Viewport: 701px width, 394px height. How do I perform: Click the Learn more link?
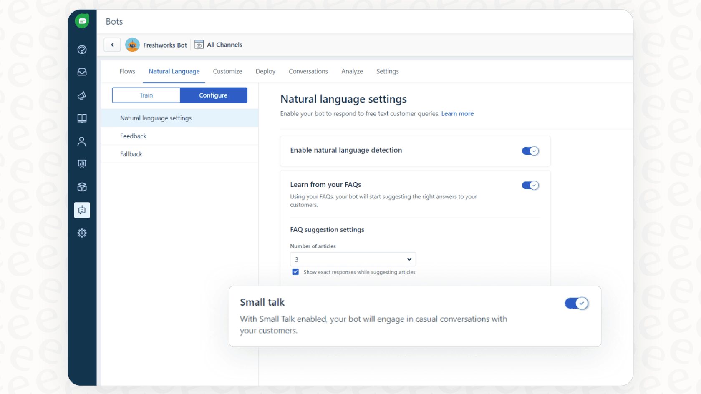(x=457, y=113)
